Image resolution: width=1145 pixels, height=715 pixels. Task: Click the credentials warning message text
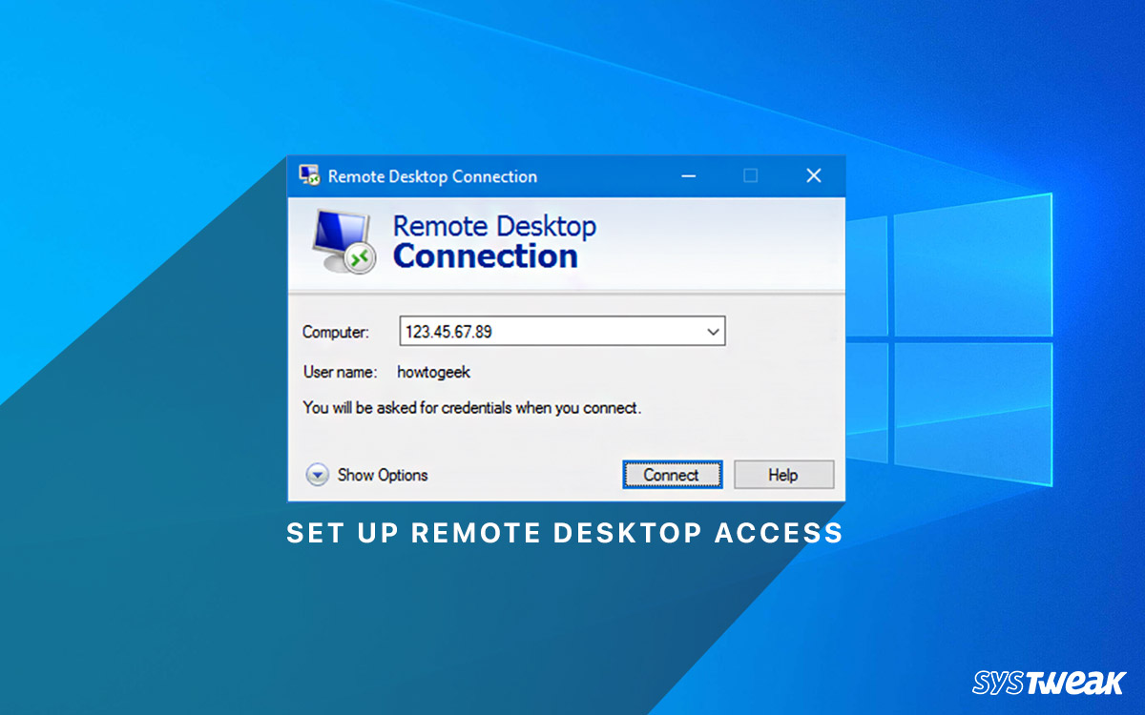pyautogui.click(x=473, y=407)
